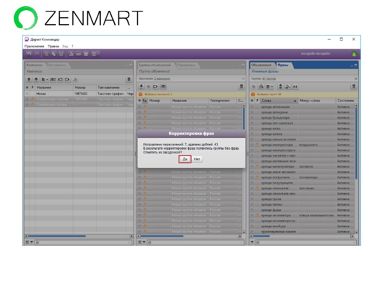The width and height of the screenshot is (374, 281).
Task: Click the filter funnel icon under phrases list
Action: click(x=252, y=242)
